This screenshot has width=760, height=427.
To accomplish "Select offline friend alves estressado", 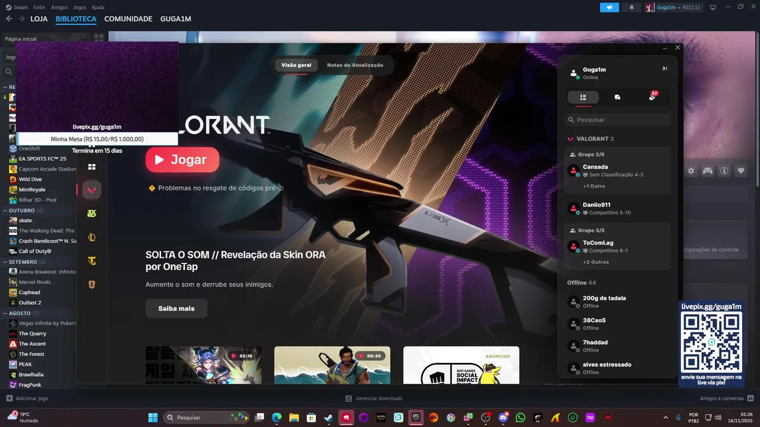I will point(617,368).
